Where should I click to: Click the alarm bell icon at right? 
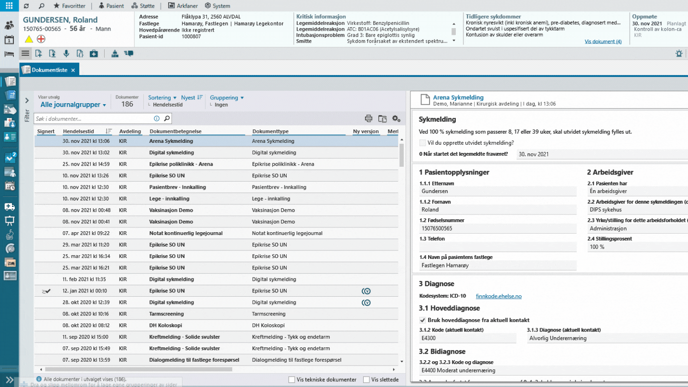pos(679,54)
